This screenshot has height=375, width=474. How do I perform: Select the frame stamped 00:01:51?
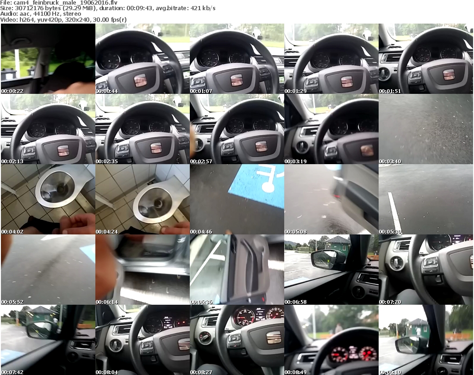coord(426,59)
